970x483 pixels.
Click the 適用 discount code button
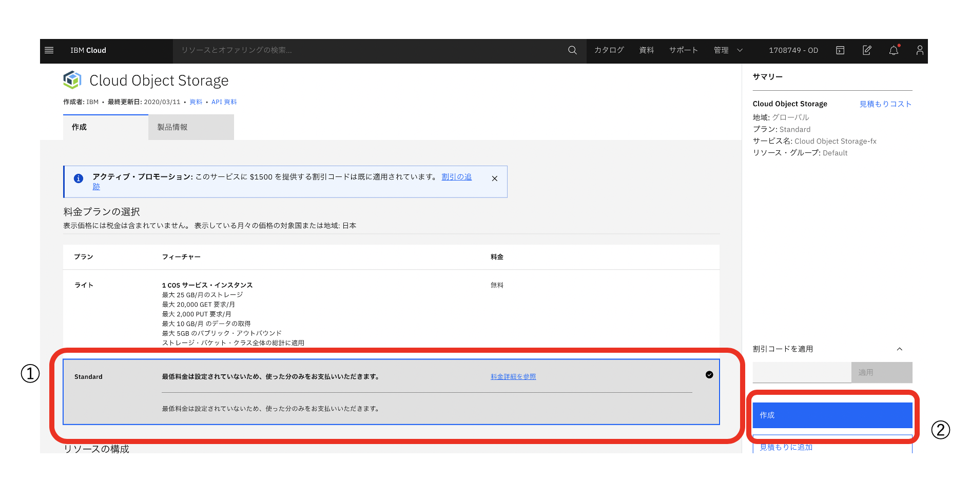coord(882,373)
